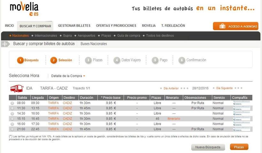This screenshot has width=262, height=153.
Task: Click the Movelia logo
Action: pos(24,9)
